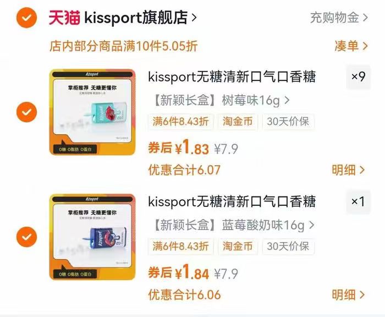Show 明细 discount details for raspberry gum
This screenshot has height=317, width=385.
348,170
